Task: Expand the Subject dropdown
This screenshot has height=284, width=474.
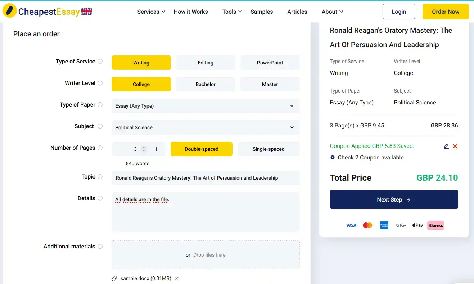Action: [x=205, y=127]
